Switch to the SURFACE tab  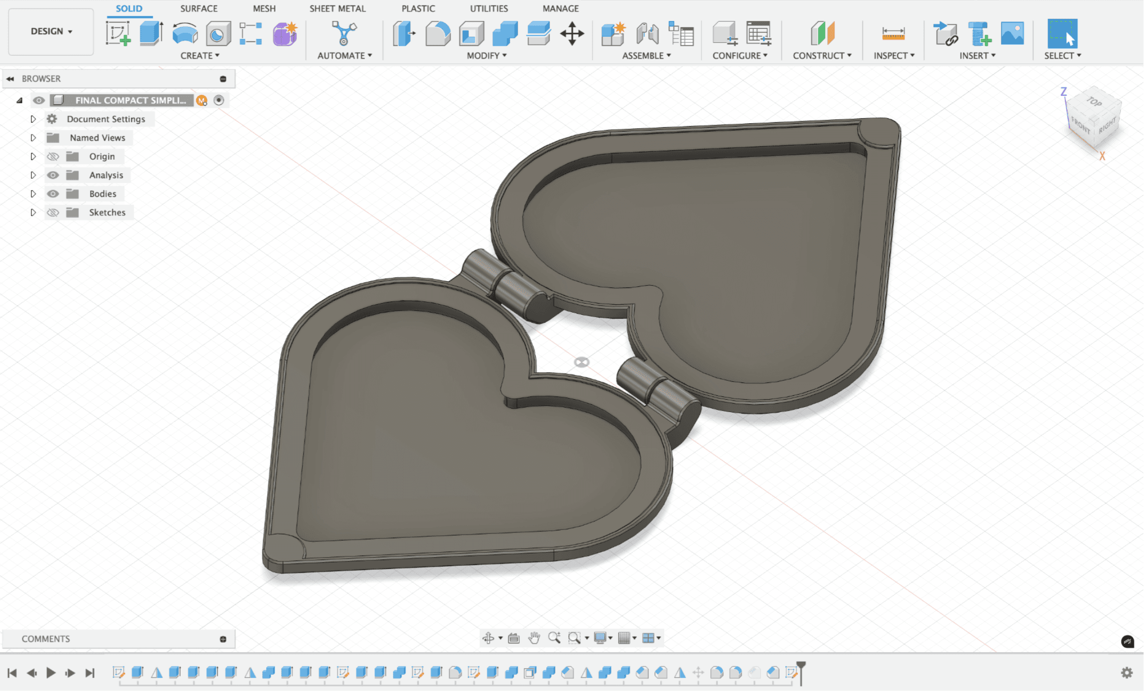198,8
